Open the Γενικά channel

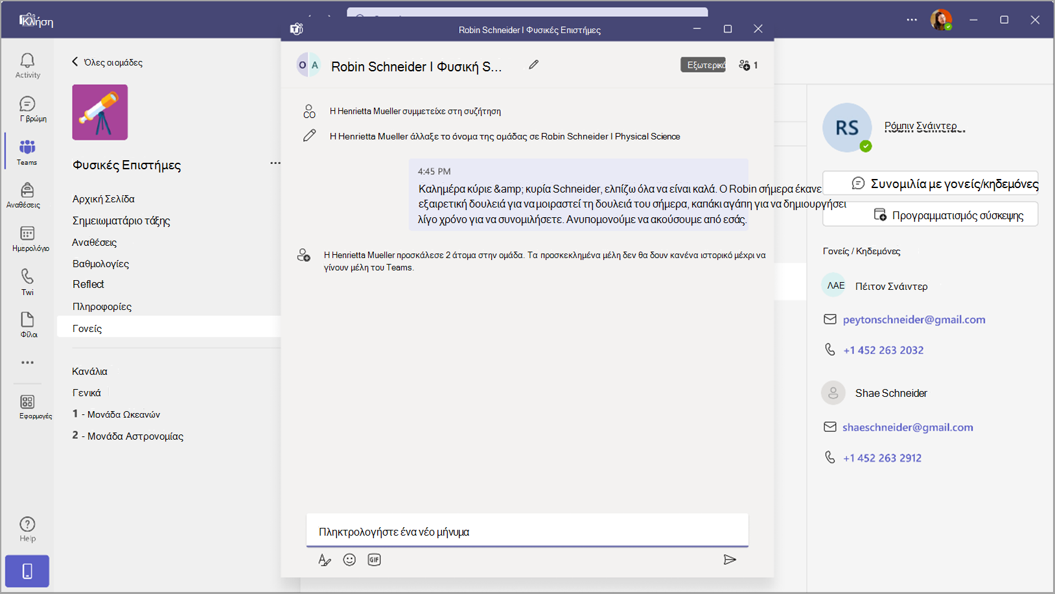pyautogui.click(x=86, y=393)
